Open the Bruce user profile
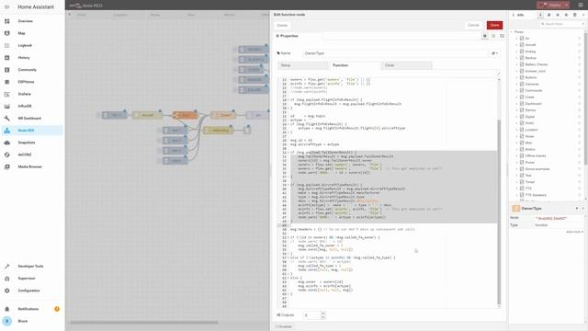The height and width of the screenshot is (331, 588). tap(32, 321)
